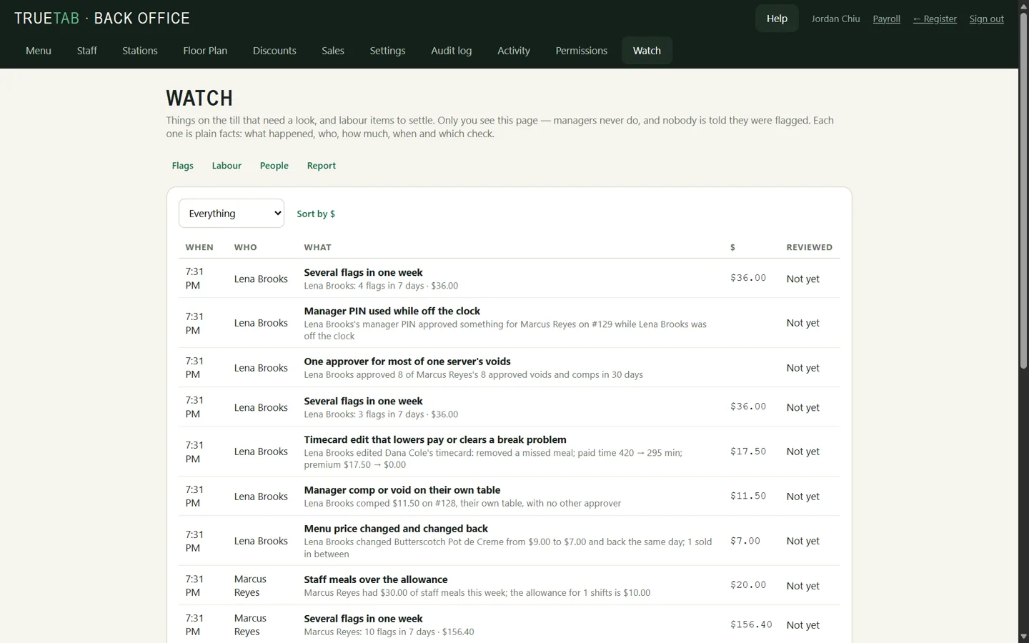This screenshot has width=1029, height=643.
Task: Open the Discounts page
Action: tap(274, 51)
